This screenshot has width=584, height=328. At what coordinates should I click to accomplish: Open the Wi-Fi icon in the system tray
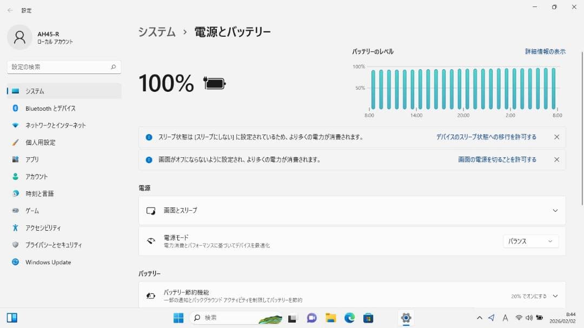(x=517, y=318)
